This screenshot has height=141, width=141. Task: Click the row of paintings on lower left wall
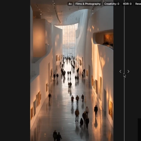tap(36, 104)
